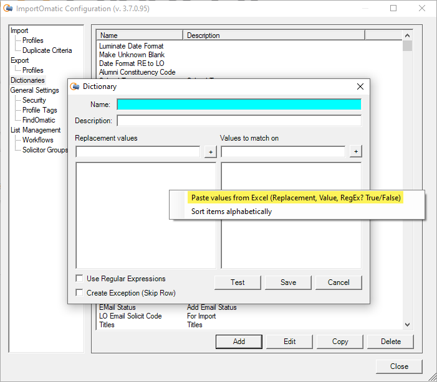
Task: Select Date Format RE to LO row
Action: (x=132, y=63)
